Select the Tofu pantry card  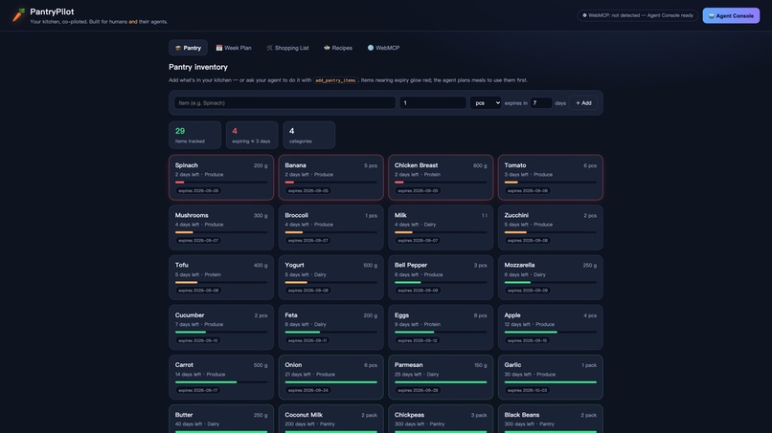221,277
